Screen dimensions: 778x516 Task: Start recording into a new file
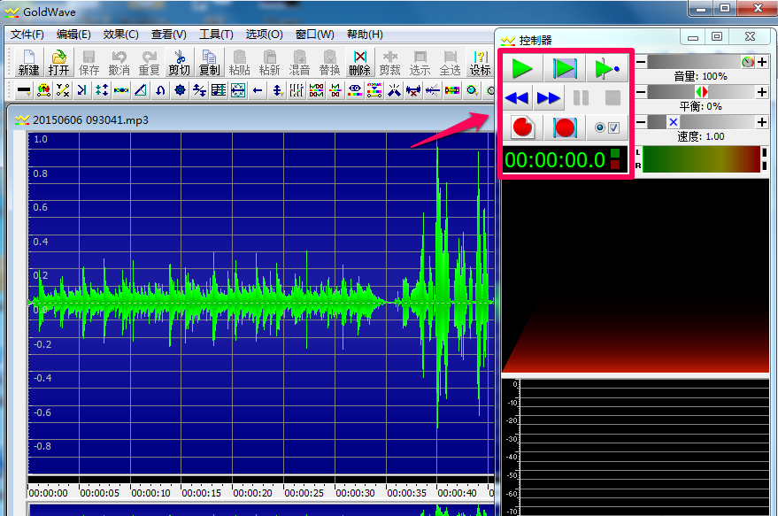(x=522, y=127)
